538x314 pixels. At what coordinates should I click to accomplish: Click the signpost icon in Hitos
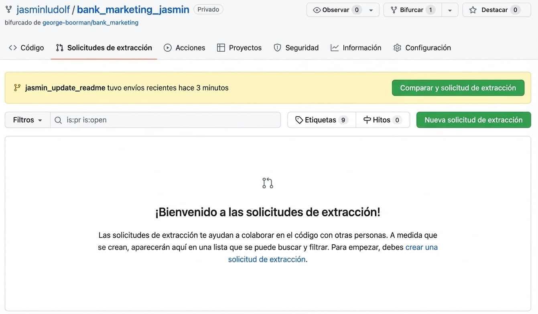click(x=367, y=120)
